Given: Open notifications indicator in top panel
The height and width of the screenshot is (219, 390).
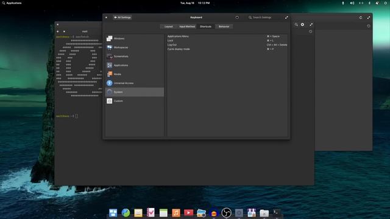Looking at the screenshot, I should [x=377, y=3].
